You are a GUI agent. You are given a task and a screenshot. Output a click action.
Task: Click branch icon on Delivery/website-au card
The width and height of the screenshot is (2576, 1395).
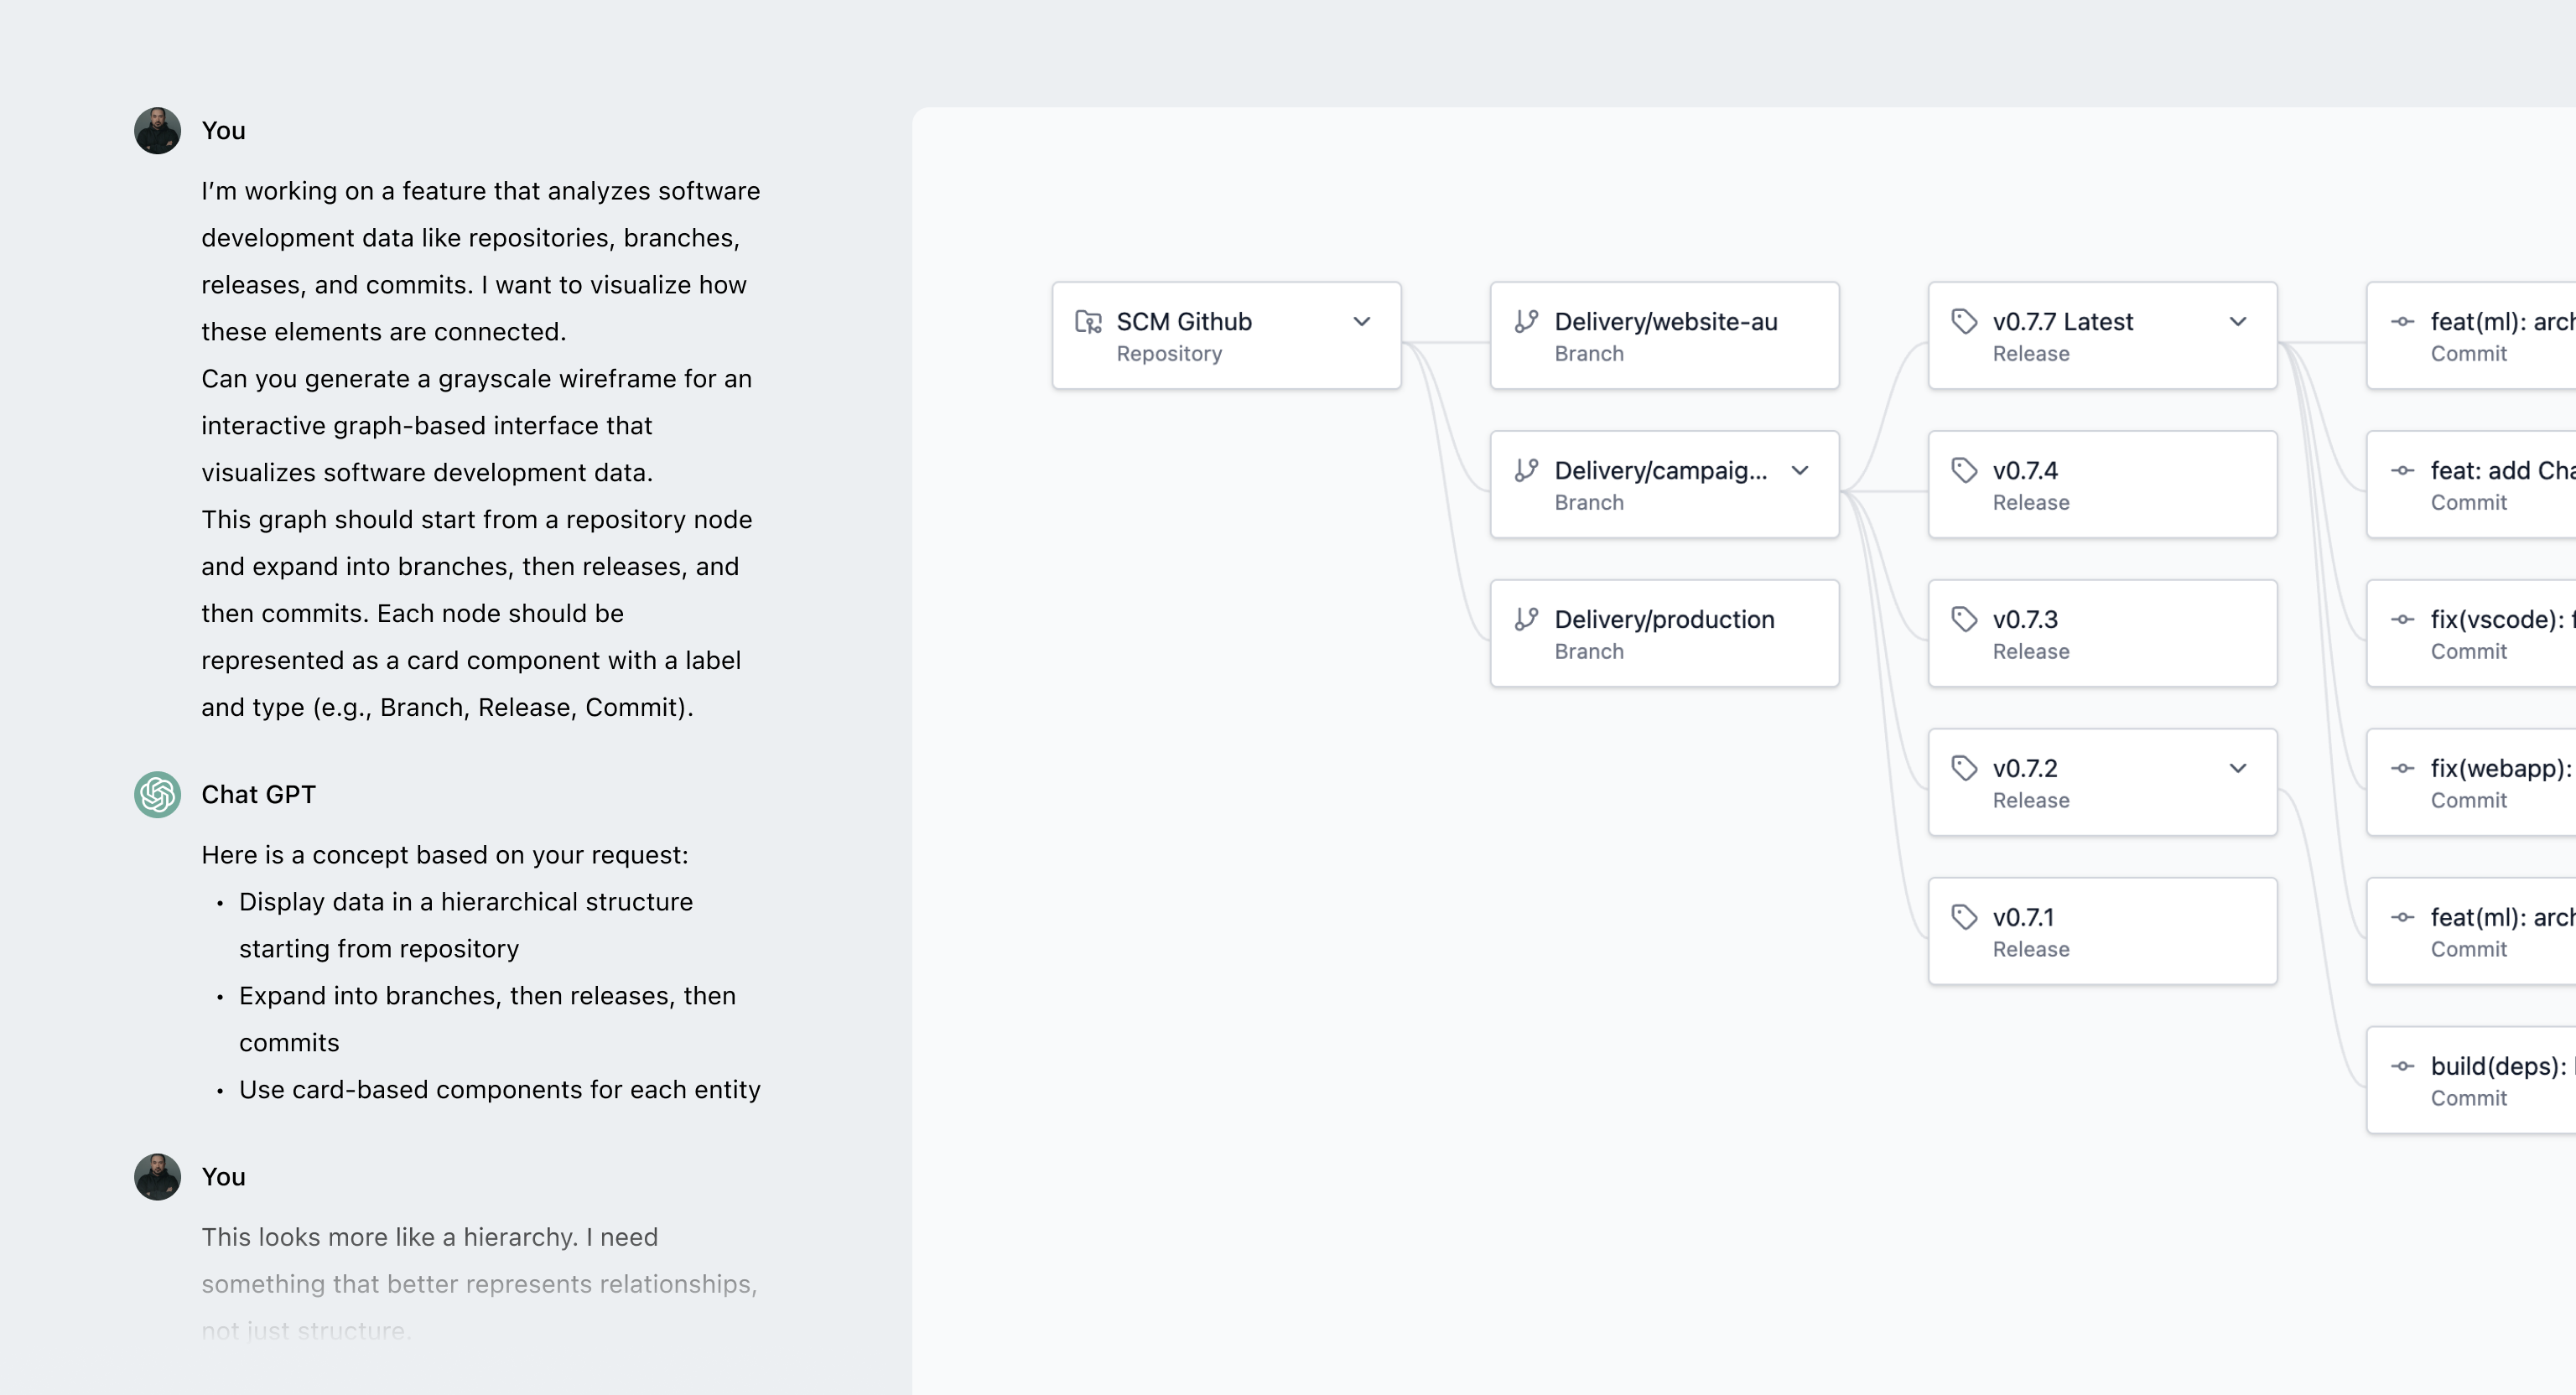pyautogui.click(x=1526, y=322)
